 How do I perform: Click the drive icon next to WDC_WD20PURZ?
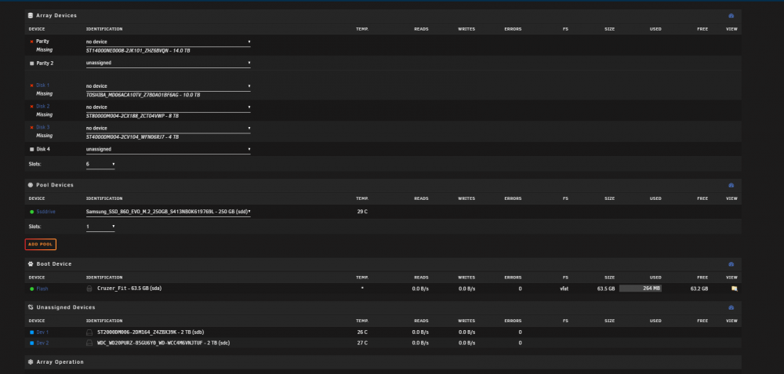[89, 343]
